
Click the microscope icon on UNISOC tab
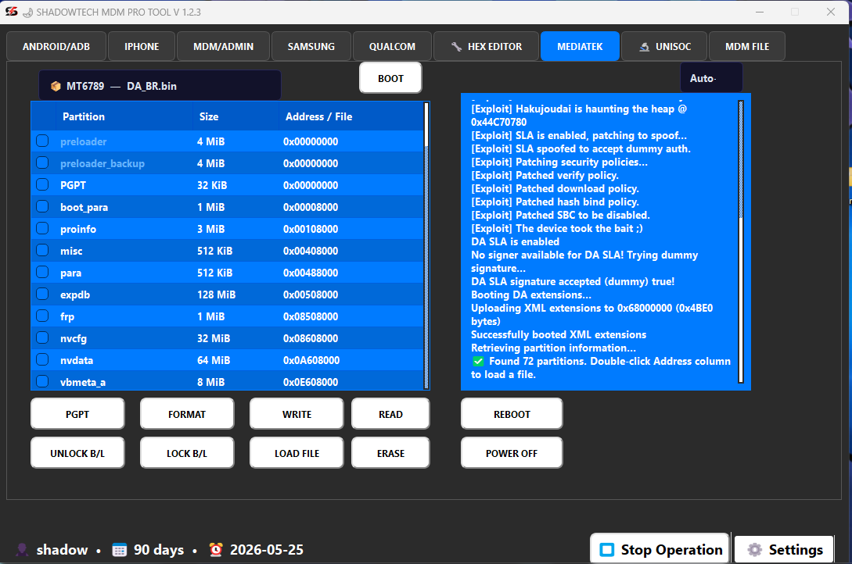(x=644, y=47)
